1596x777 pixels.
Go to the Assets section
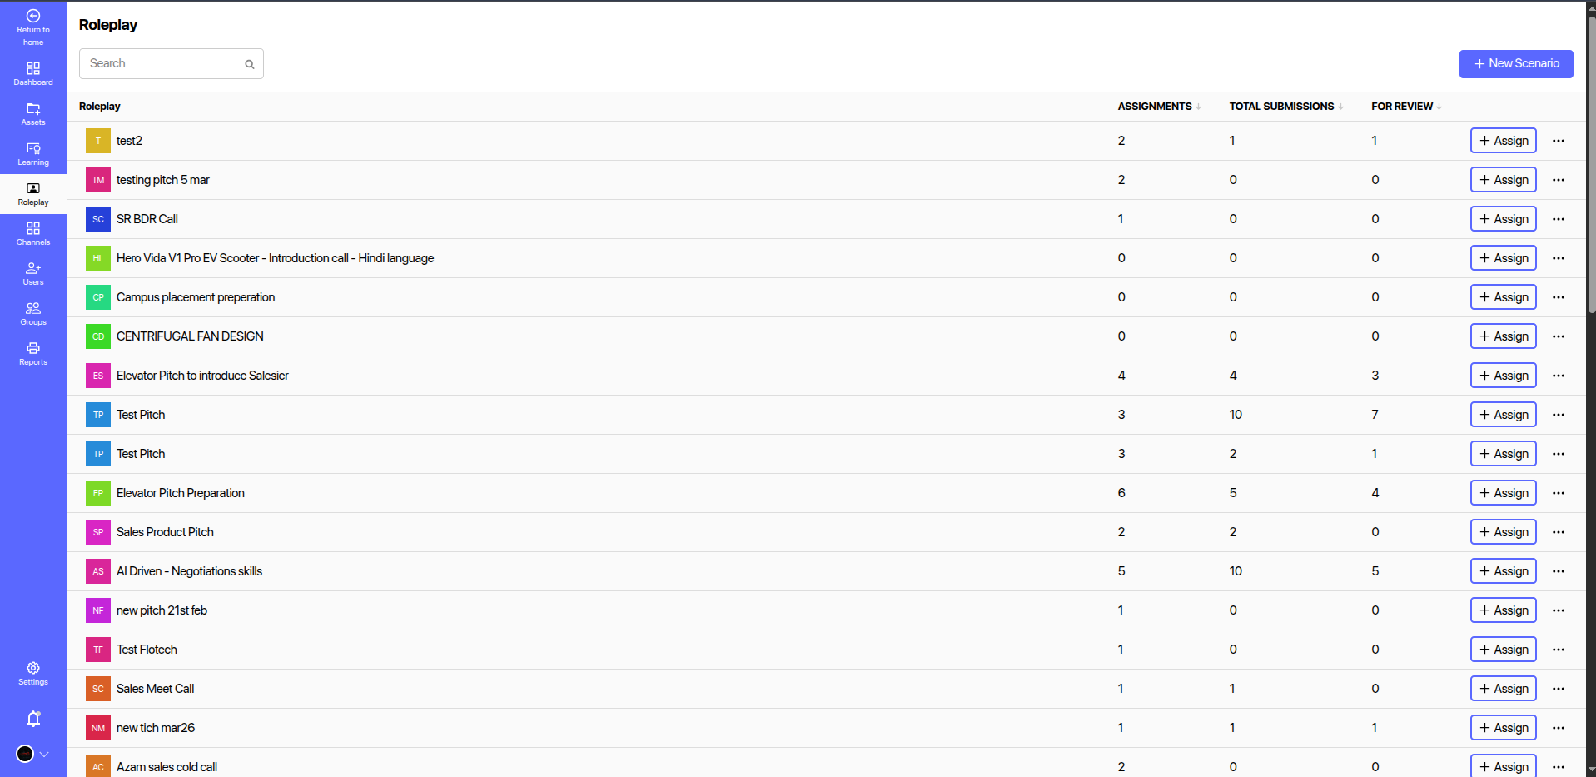33,109
